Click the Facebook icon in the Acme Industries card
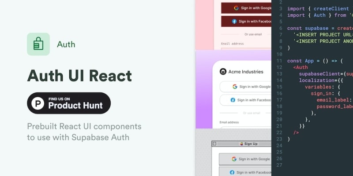The height and width of the screenshot is (176, 353). pyautogui.click(x=233, y=100)
